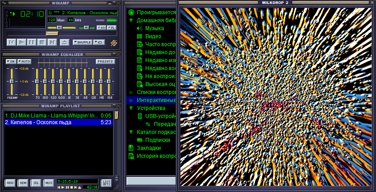Open История воспроизведения icon
Image resolution: width=376 pixels, height=192 pixels.
[131, 156]
